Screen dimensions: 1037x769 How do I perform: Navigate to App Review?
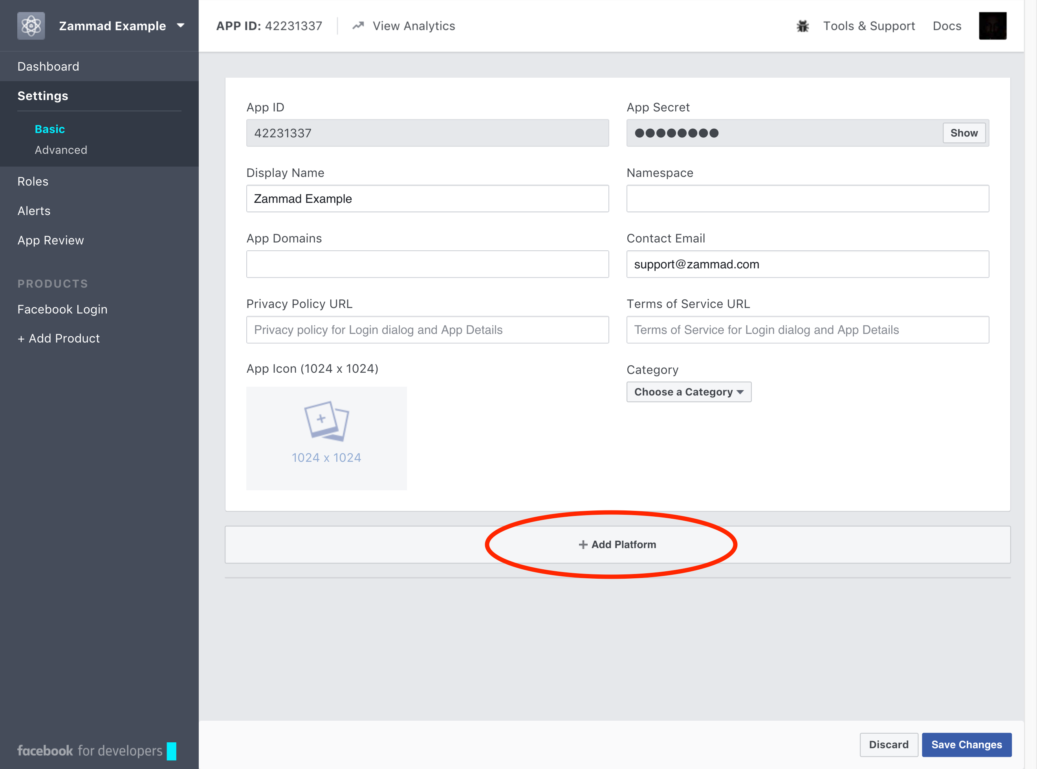(x=50, y=241)
